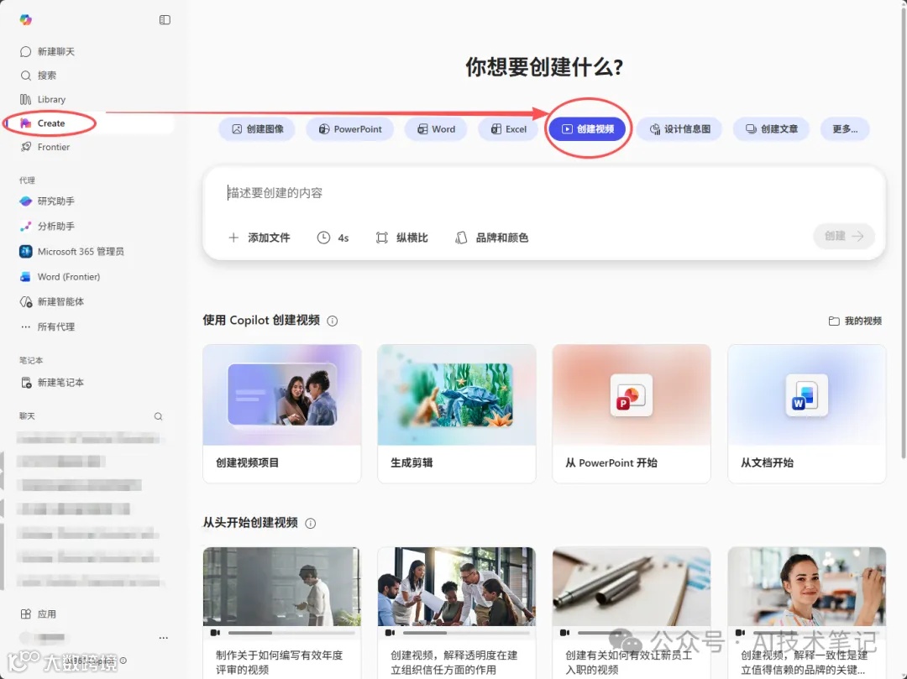Select template about 有效年度评审 video
The height and width of the screenshot is (679, 907).
pyautogui.click(x=281, y=613)
